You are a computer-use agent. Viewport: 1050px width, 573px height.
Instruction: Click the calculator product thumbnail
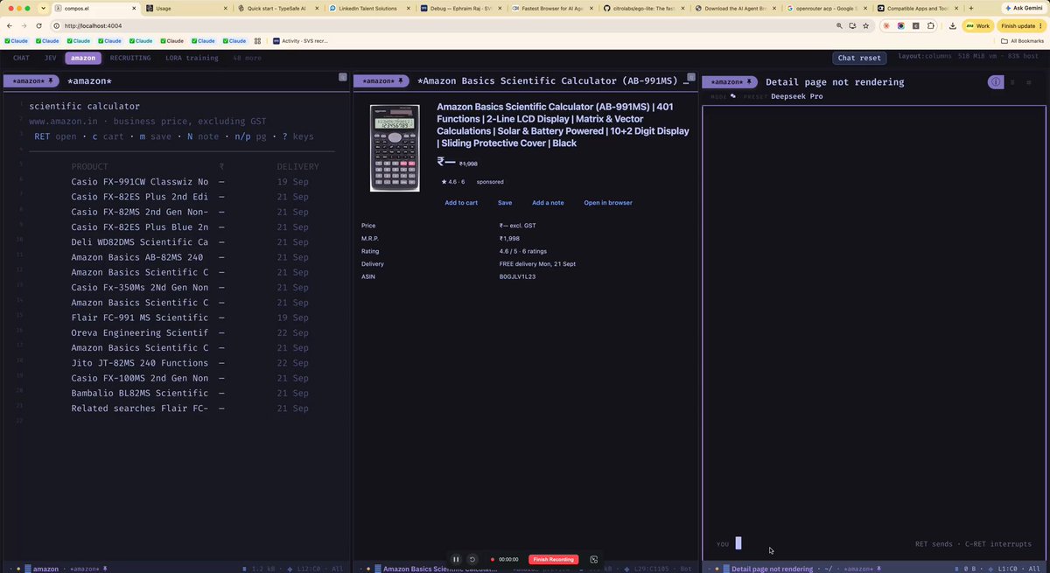[x=395, y=148]
